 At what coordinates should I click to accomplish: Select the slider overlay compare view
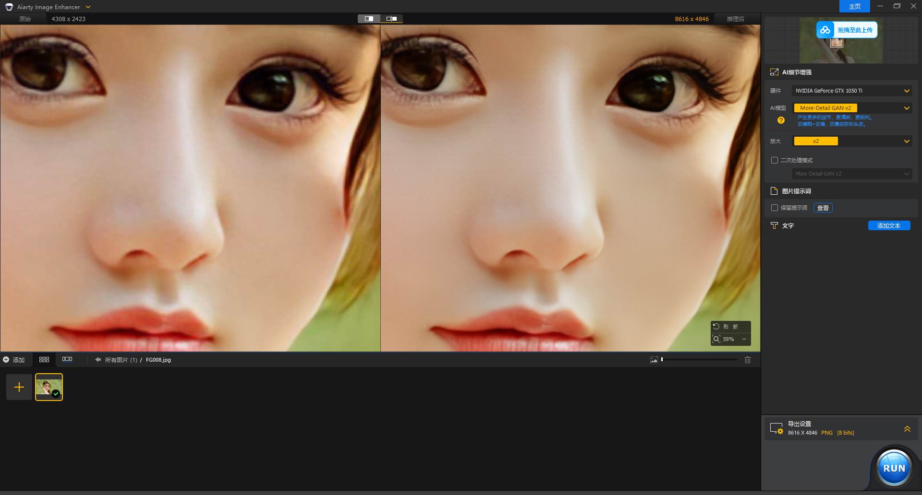391,19
